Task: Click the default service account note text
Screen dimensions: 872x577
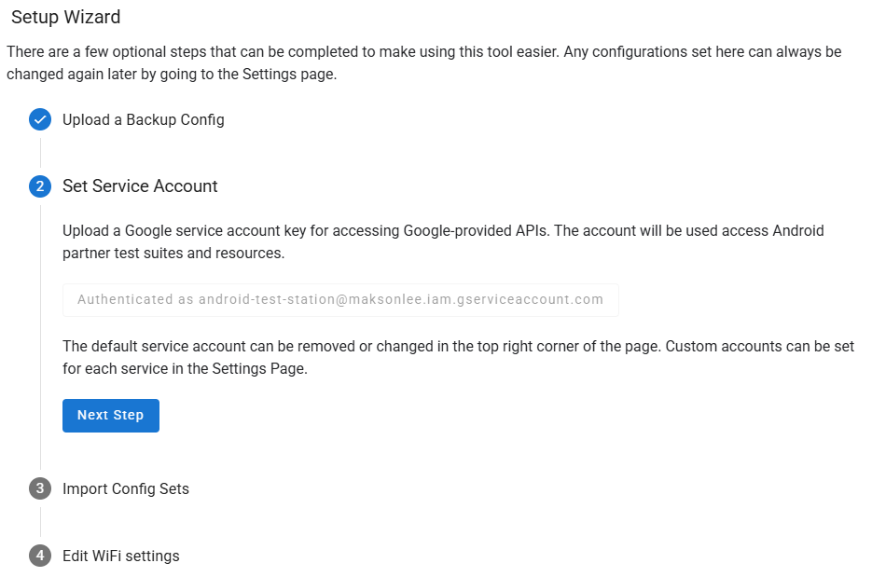Action: point(458,357)
